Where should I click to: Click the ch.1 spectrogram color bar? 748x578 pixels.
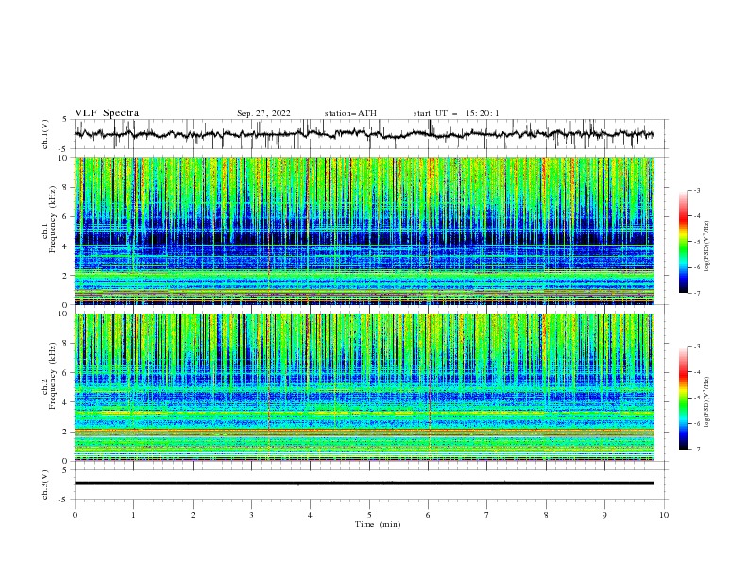pos(683,241)
